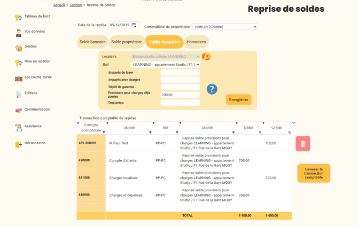Expand the owner DUBLIN (Colette) dropdown
The width and height of the screenshot is (358, 226).
(x=224, y=27)
